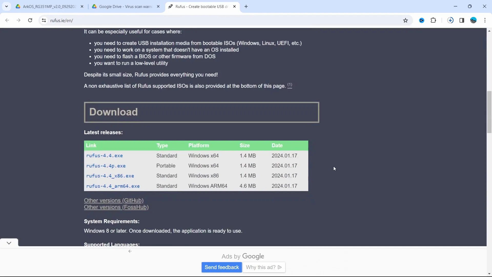The height and width of the screenshot is (277, 492).
Task: Click the Portable type cell
Action: coord(166,166)
